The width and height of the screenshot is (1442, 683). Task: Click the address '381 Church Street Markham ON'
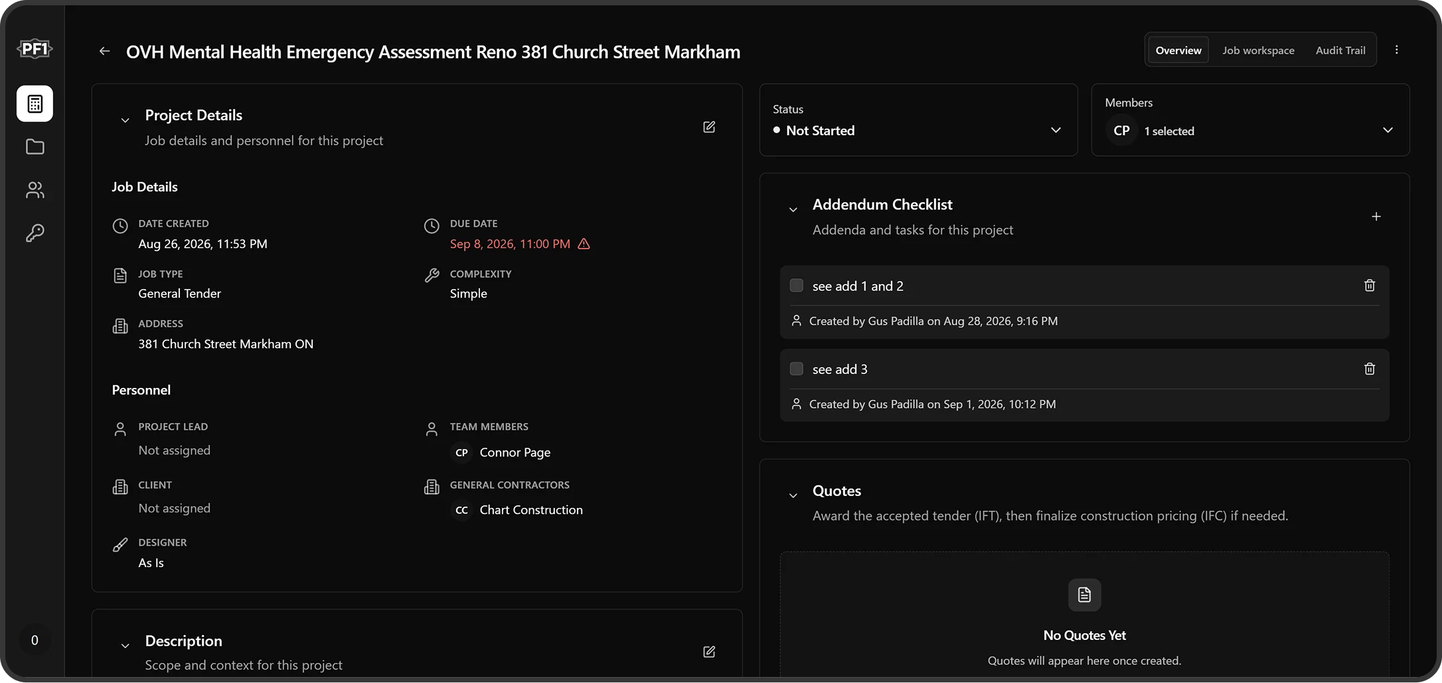[x=226, y=344]
